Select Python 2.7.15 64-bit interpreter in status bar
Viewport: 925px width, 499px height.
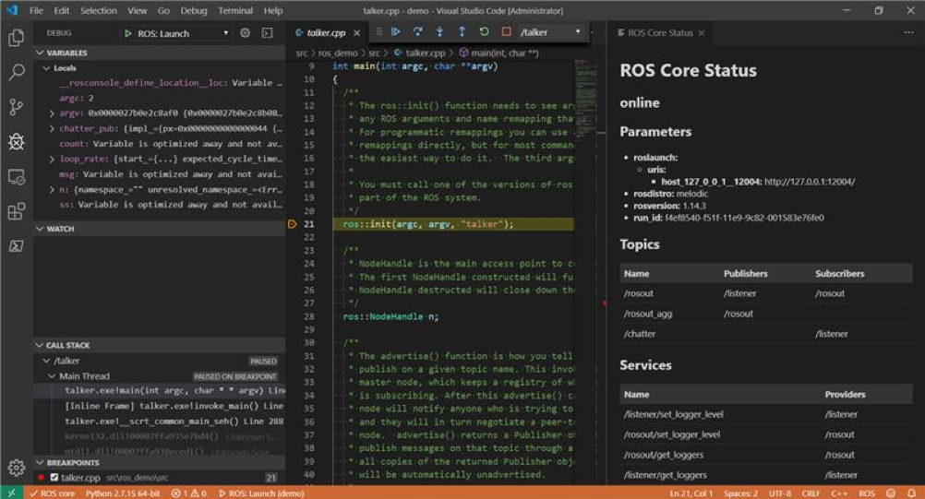tap(123, 493)
